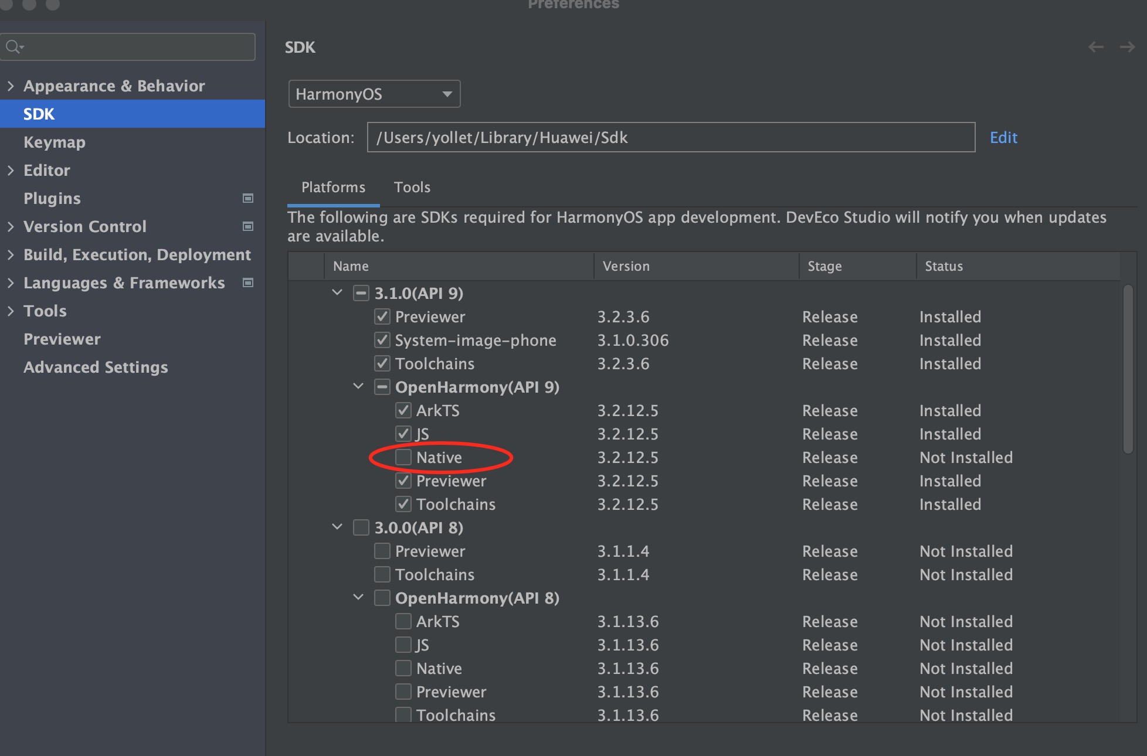
Task: Check the Native 3.2.12.5 checkbox
Action: (x=403, y=457)
